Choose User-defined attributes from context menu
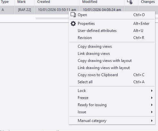 point(112,31)
